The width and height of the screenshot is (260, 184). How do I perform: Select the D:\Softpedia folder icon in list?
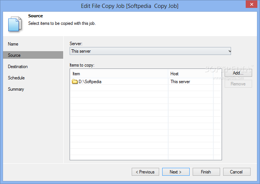[x=75, y=82]
